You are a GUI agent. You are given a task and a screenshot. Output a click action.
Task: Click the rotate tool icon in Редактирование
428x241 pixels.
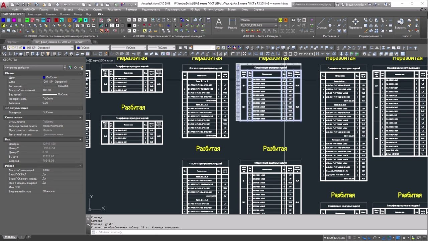coord(370,20)
